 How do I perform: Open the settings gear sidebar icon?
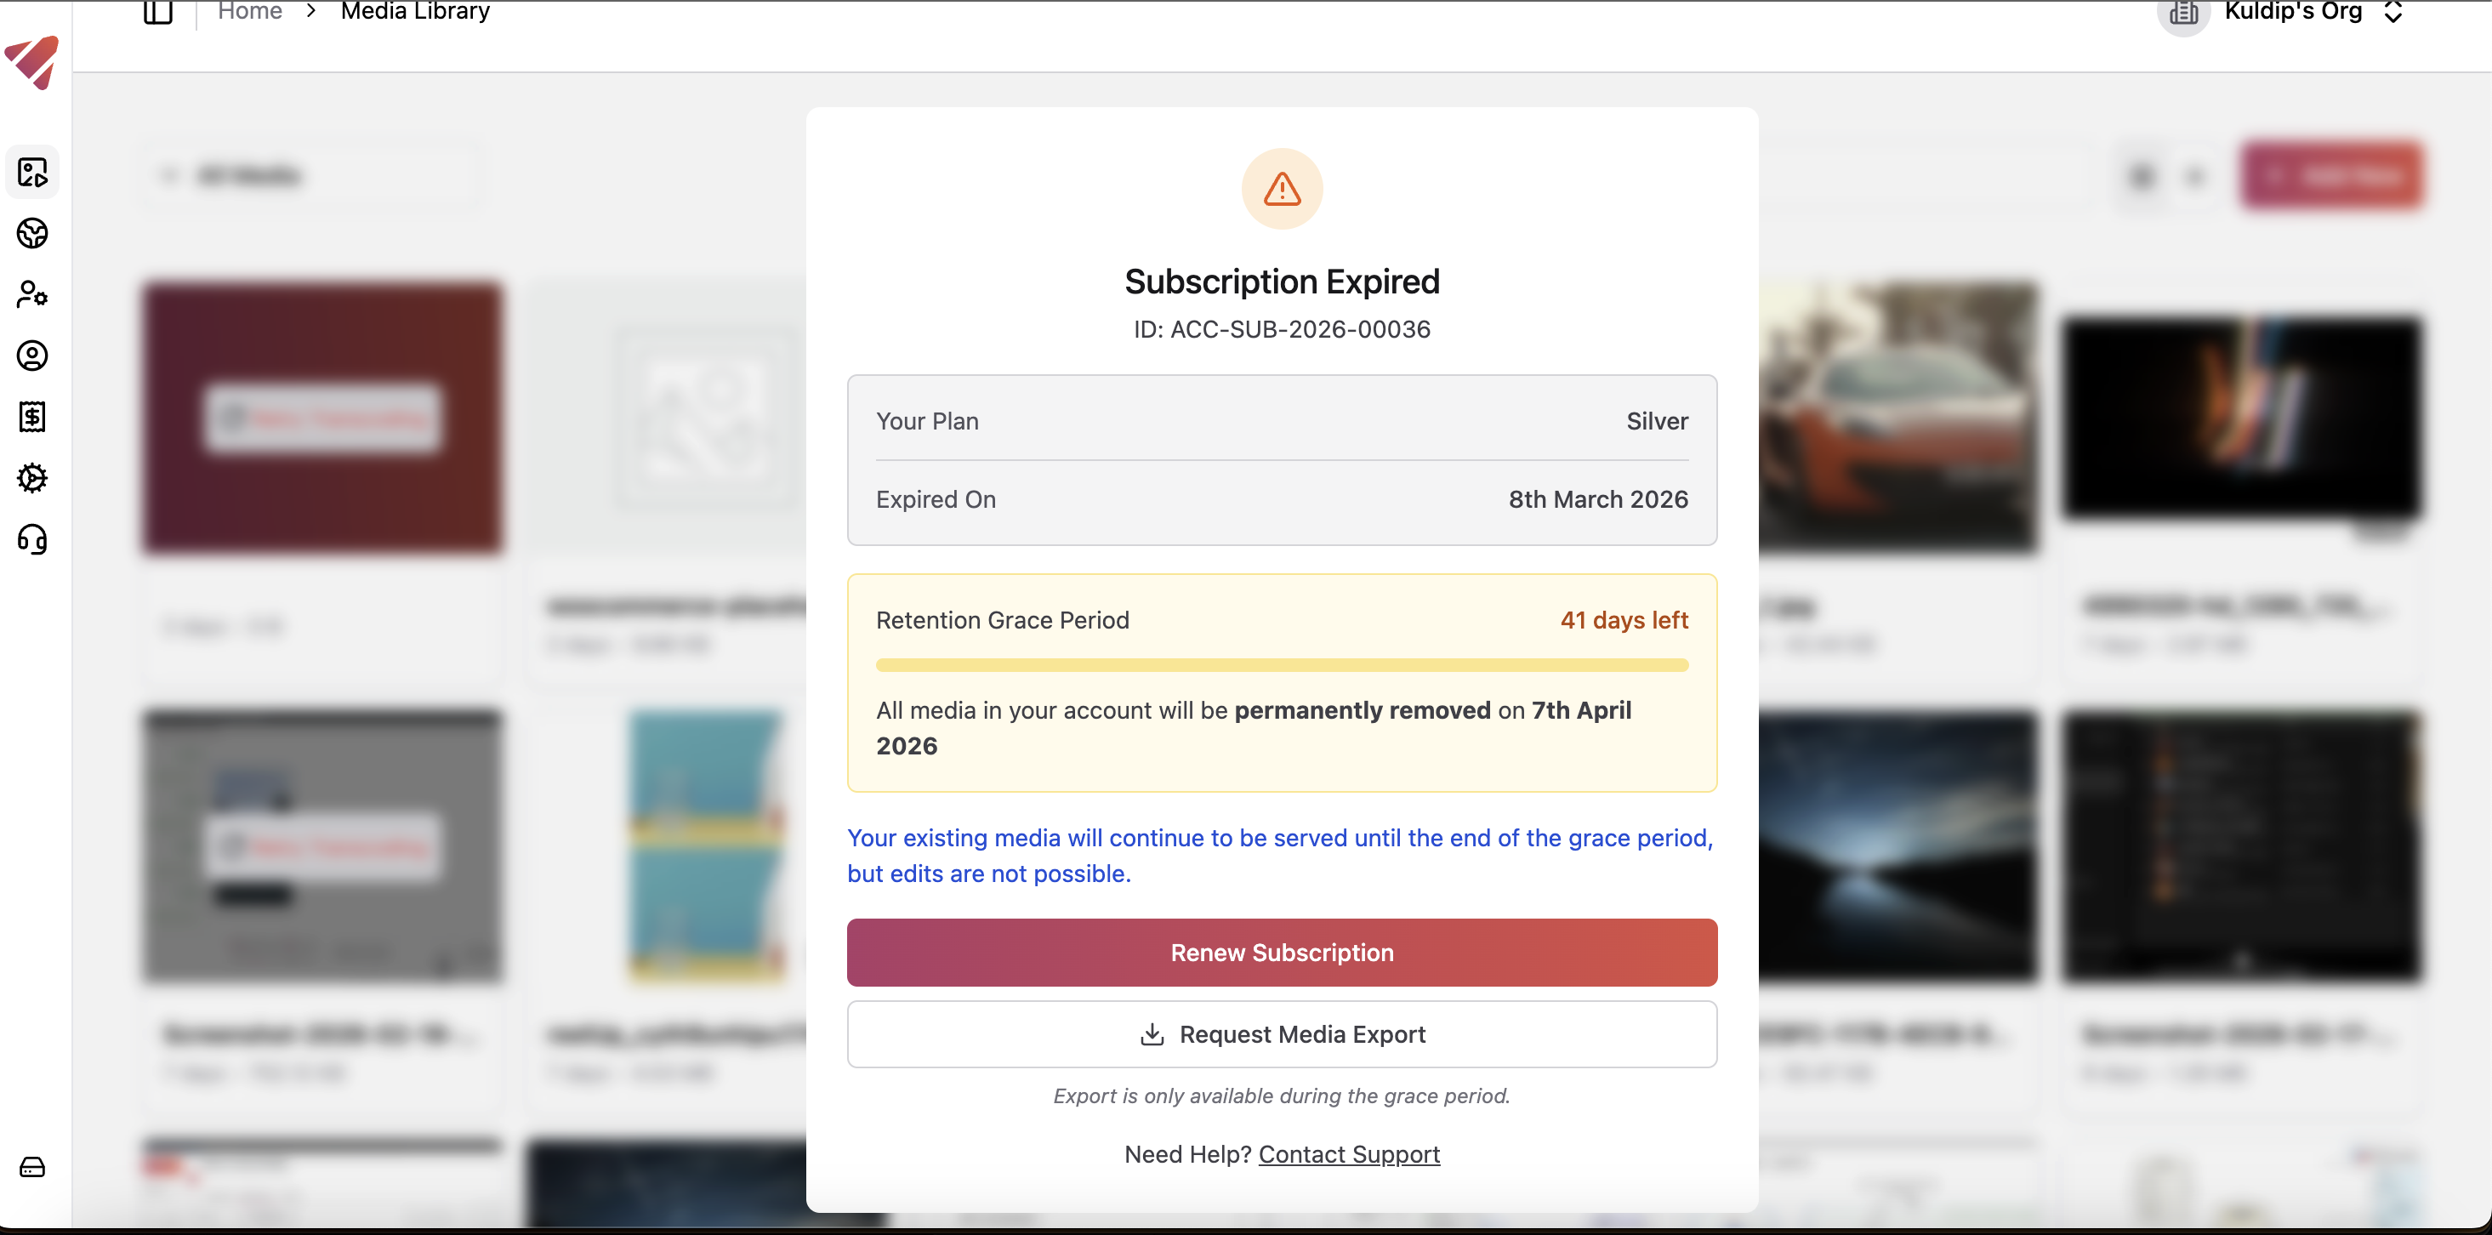point(33,478)
